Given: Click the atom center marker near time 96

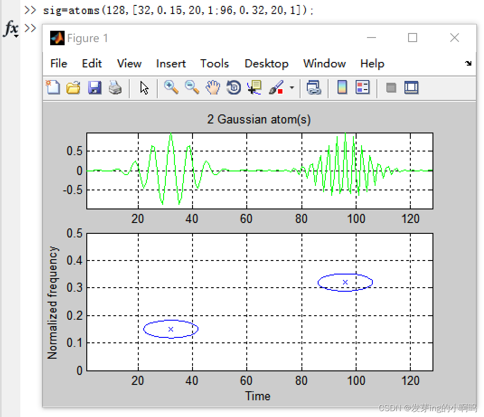Looking at the screenshot, I should pos(345,282).
